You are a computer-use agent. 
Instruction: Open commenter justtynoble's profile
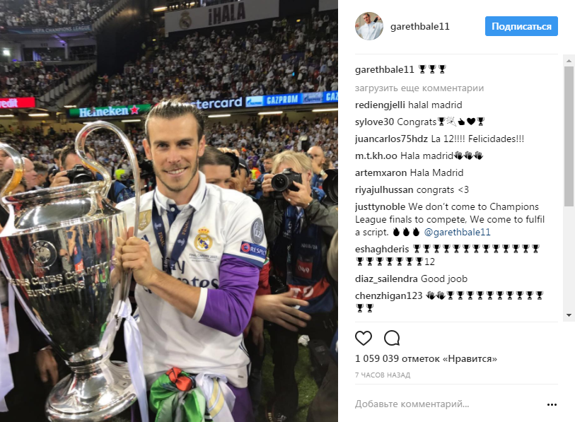(380, 207)
